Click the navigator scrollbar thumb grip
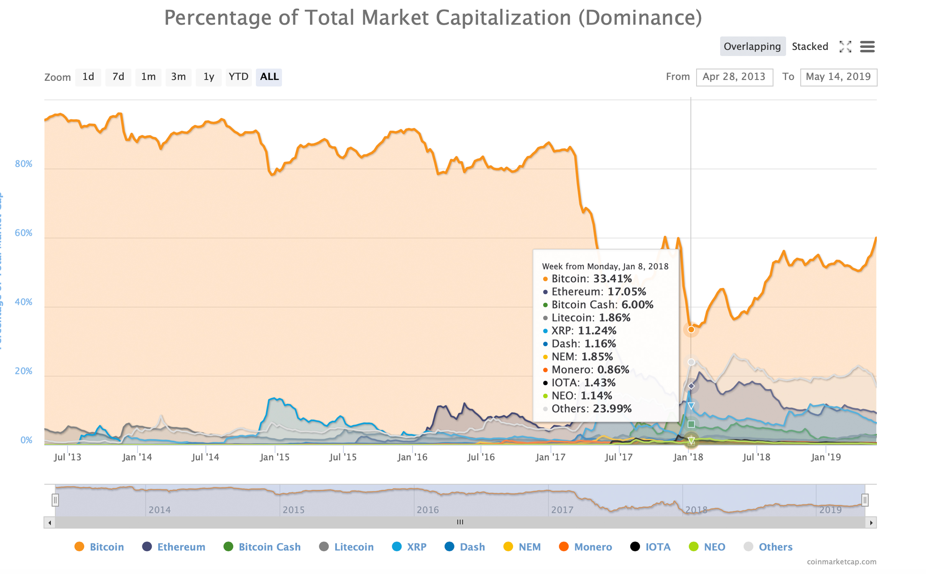 pos(460,522)
